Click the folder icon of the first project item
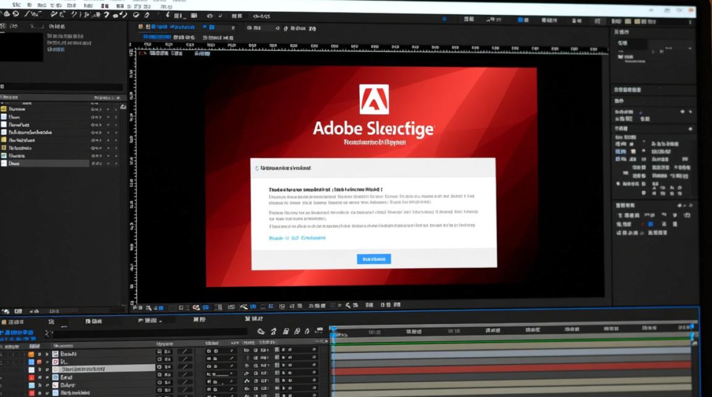712x397 pixels. point(4,109)
